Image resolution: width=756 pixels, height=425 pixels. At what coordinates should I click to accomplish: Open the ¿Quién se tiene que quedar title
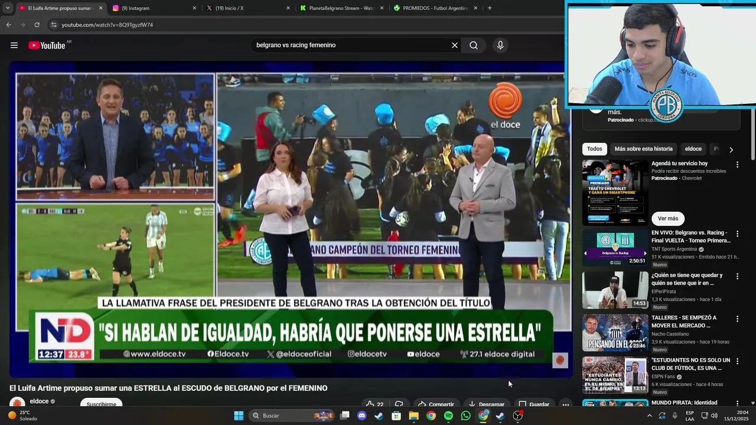pyautogui.click(x=687, y=279)
